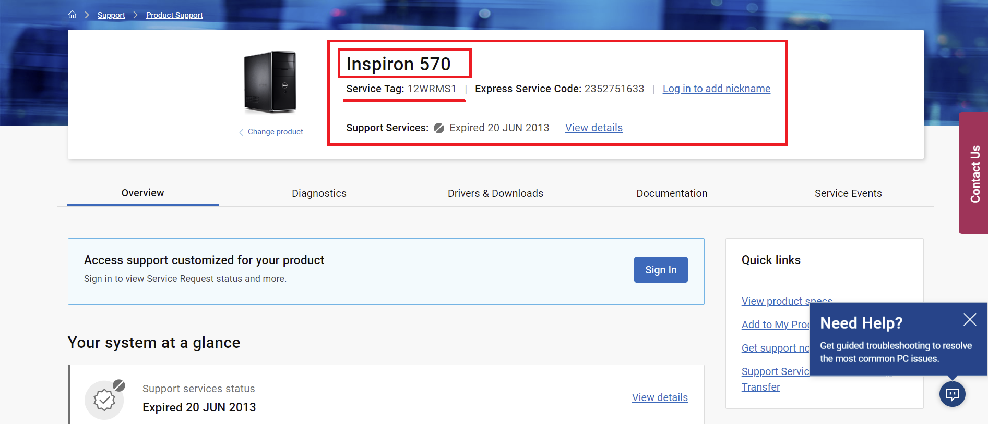Viewport: 988px width, 424px height.
Task: Open Support Services Transfer link
Action: pos(776,379)
